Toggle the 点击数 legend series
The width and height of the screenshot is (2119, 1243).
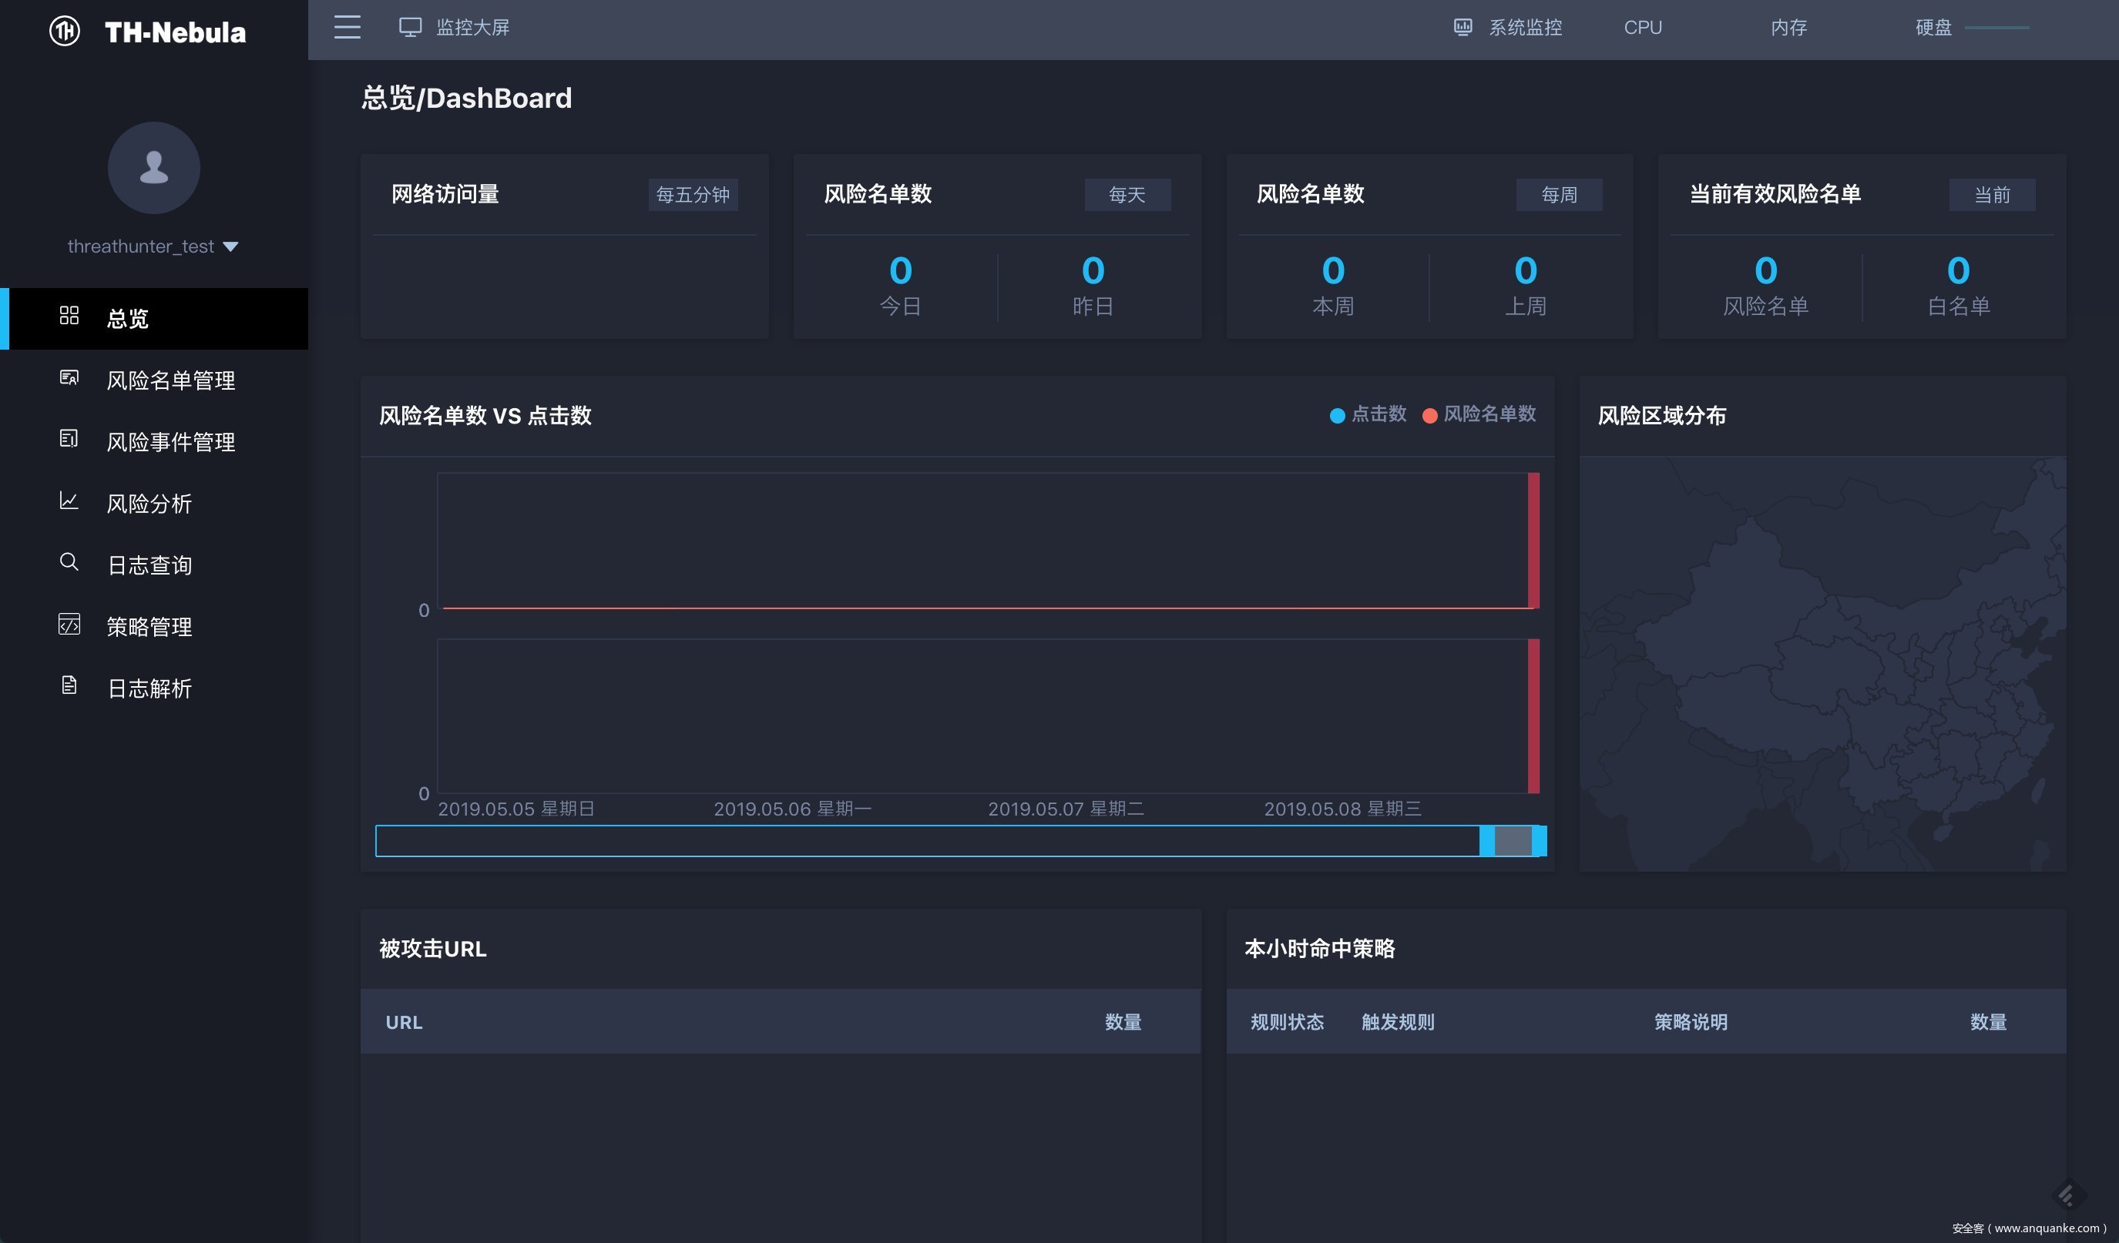(x=1367, y=414)
